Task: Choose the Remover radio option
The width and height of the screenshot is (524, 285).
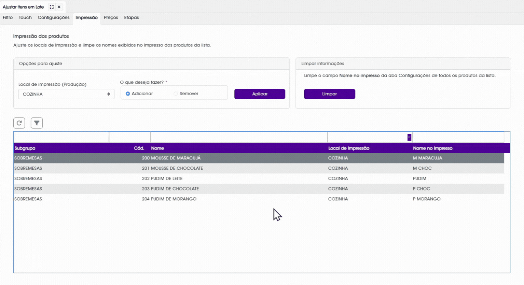Action: pos(176,94)
